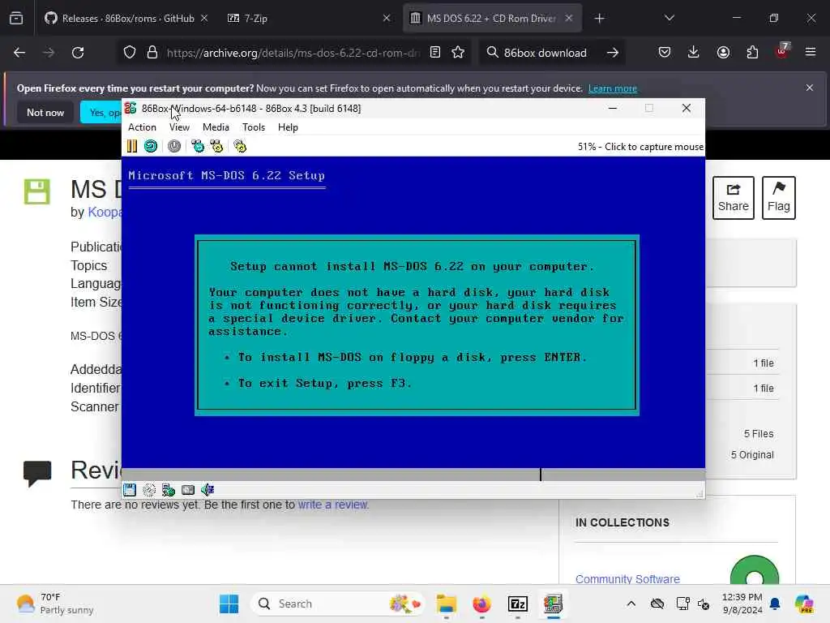Open the View menu in 86Box
Viewport: 830px width, 623px height.
click(179, 127)
